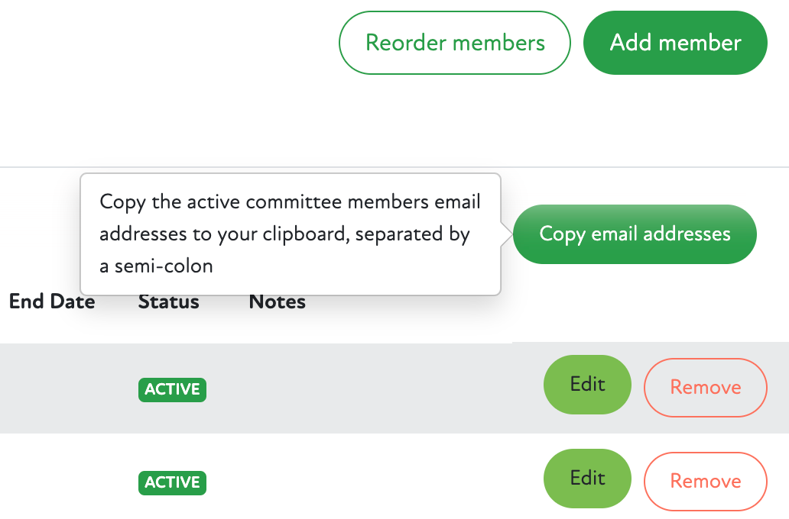Click the copy email tooltip text
The image size is (789, 519).
tap(290, 234)
